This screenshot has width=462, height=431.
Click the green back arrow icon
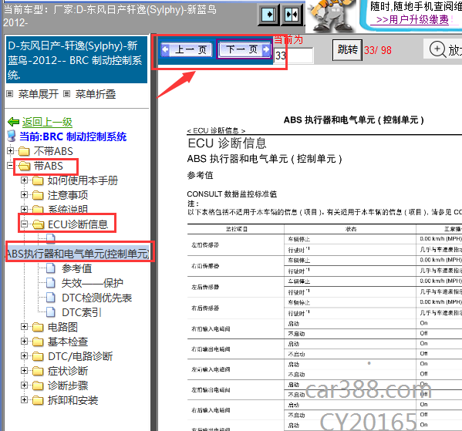pyautogui.click(x=14, y=122)
